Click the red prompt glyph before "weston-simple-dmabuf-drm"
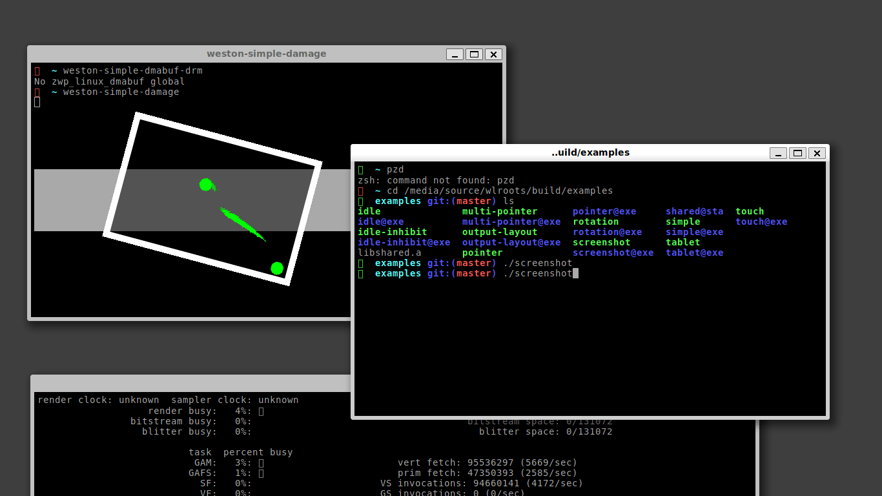882x496 pixels. pyautogui.click(x=37, y=70)
